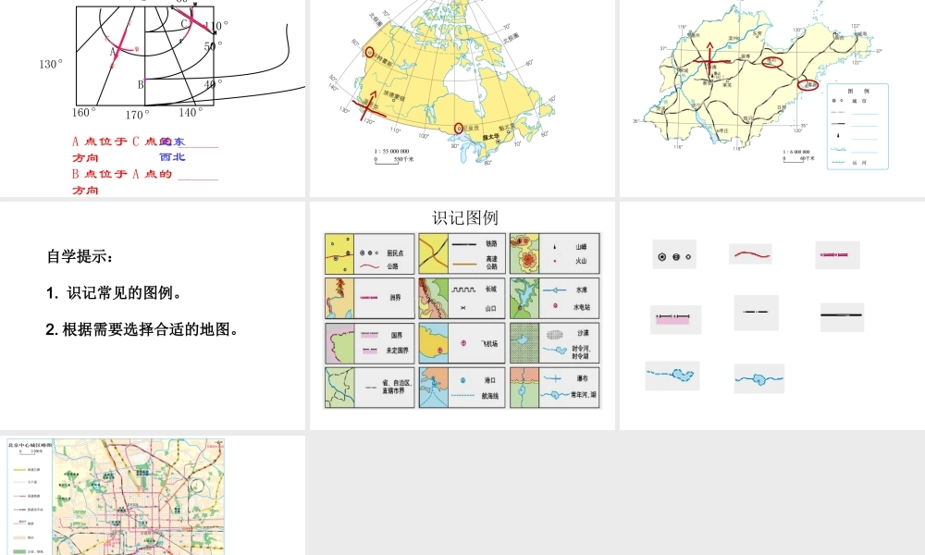Click the 常年河、湖 legend label
The image size is (925, 555).
(x=584, y=395)
